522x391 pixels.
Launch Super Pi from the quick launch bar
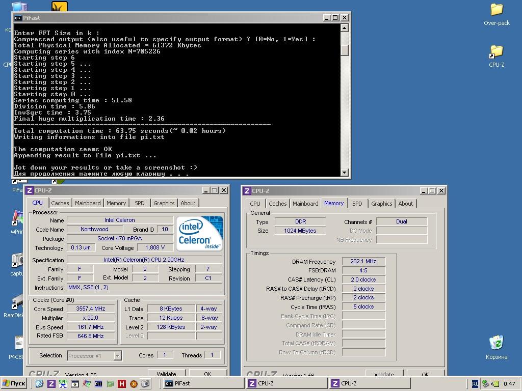point(63,384)
